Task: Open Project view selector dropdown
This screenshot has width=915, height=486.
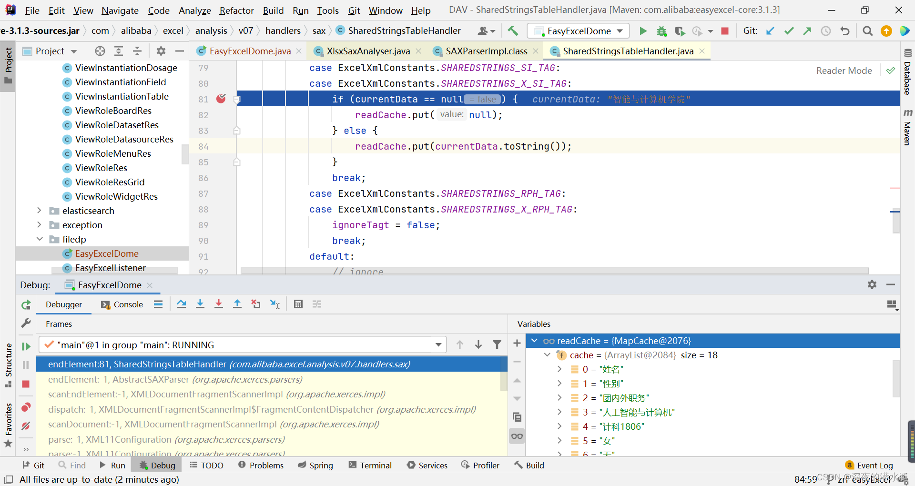Action: (x=50, y=51)
